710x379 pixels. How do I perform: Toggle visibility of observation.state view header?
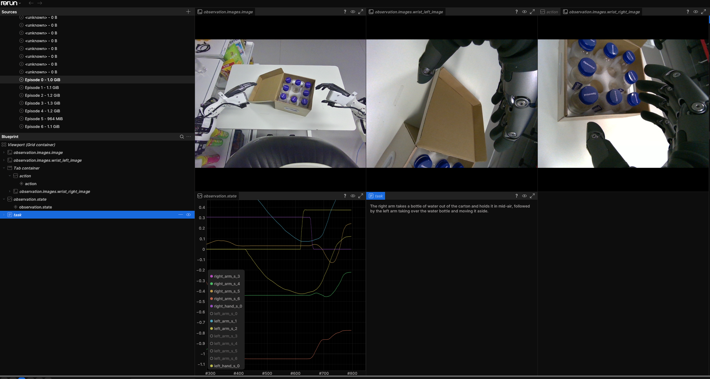[x=353, y=196]
